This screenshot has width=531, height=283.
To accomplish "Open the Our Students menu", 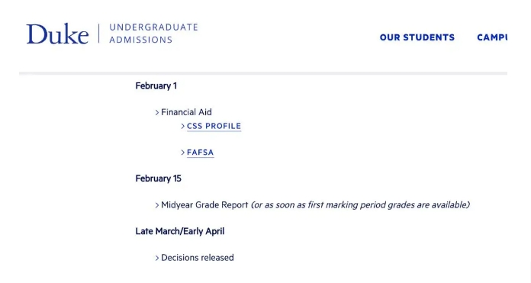I will (417, 37).
